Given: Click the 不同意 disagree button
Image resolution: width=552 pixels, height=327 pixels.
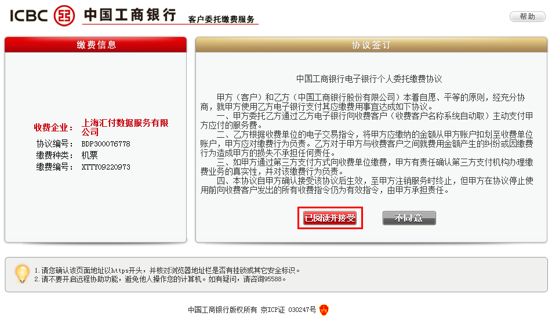Looking at the screenshot, I should (409, 218).
